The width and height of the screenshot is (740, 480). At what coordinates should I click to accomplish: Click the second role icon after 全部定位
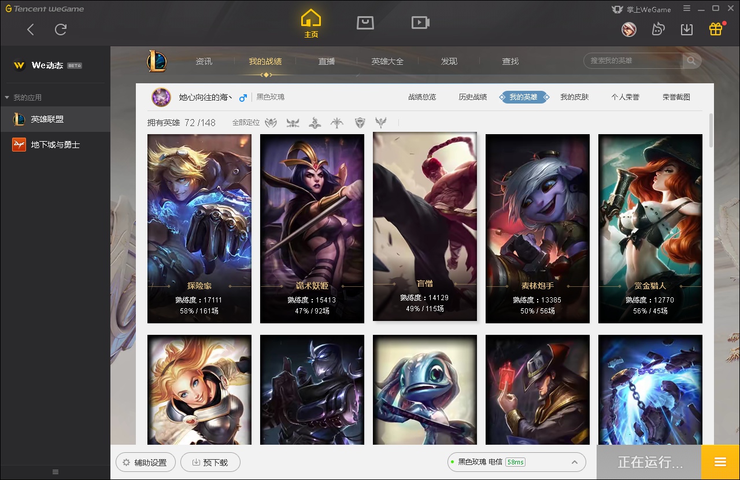(293, 123)
